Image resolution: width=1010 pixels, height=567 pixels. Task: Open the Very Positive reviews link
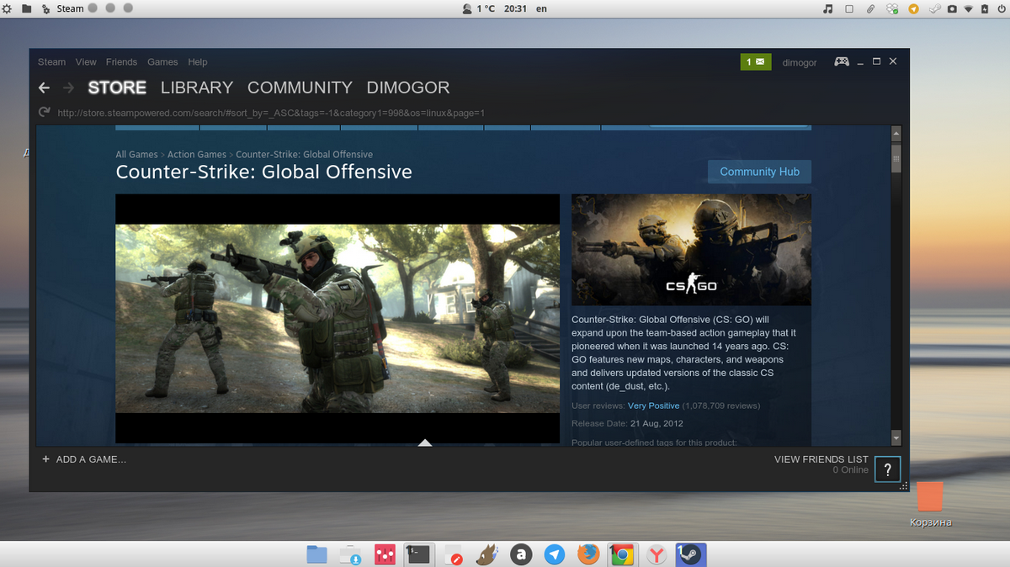tap(653, 405)
